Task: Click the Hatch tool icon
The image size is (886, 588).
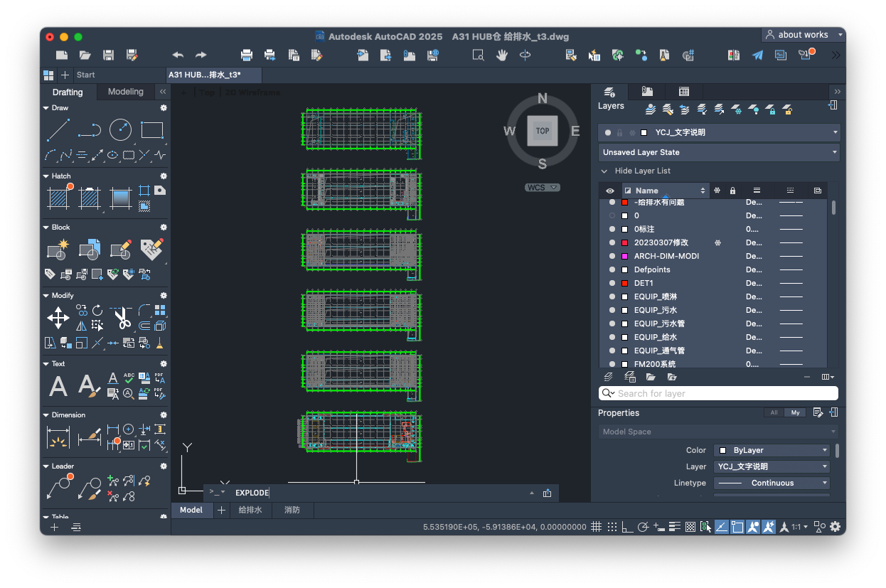Action: click(58, 198)
